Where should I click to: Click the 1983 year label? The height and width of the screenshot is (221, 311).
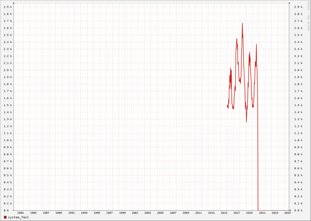click(x=20, y=213)
